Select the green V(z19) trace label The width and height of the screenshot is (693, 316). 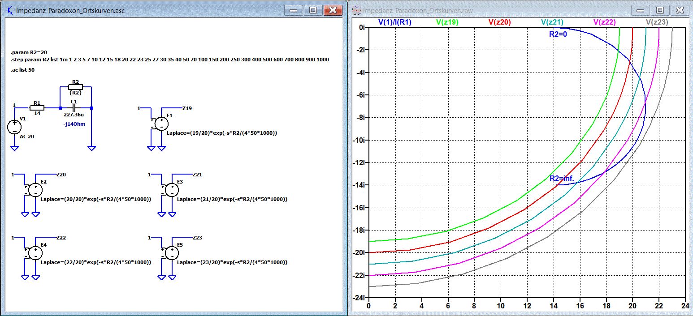(x=447, y=22)
